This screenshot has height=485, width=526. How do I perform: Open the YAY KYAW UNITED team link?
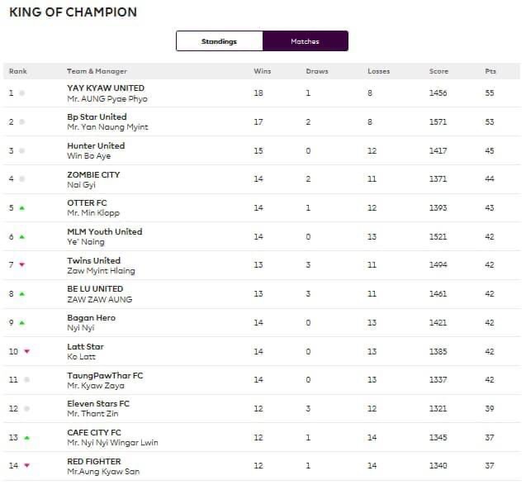pos(106,88)
